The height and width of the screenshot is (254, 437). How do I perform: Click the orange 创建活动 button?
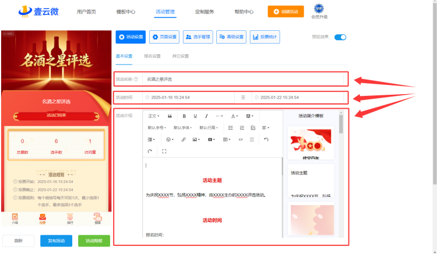[286, 12]
